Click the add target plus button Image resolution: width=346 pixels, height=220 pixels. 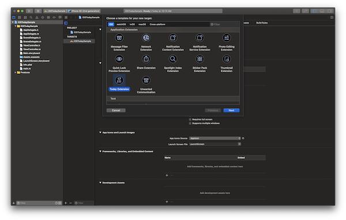click(x=66, y=203)
